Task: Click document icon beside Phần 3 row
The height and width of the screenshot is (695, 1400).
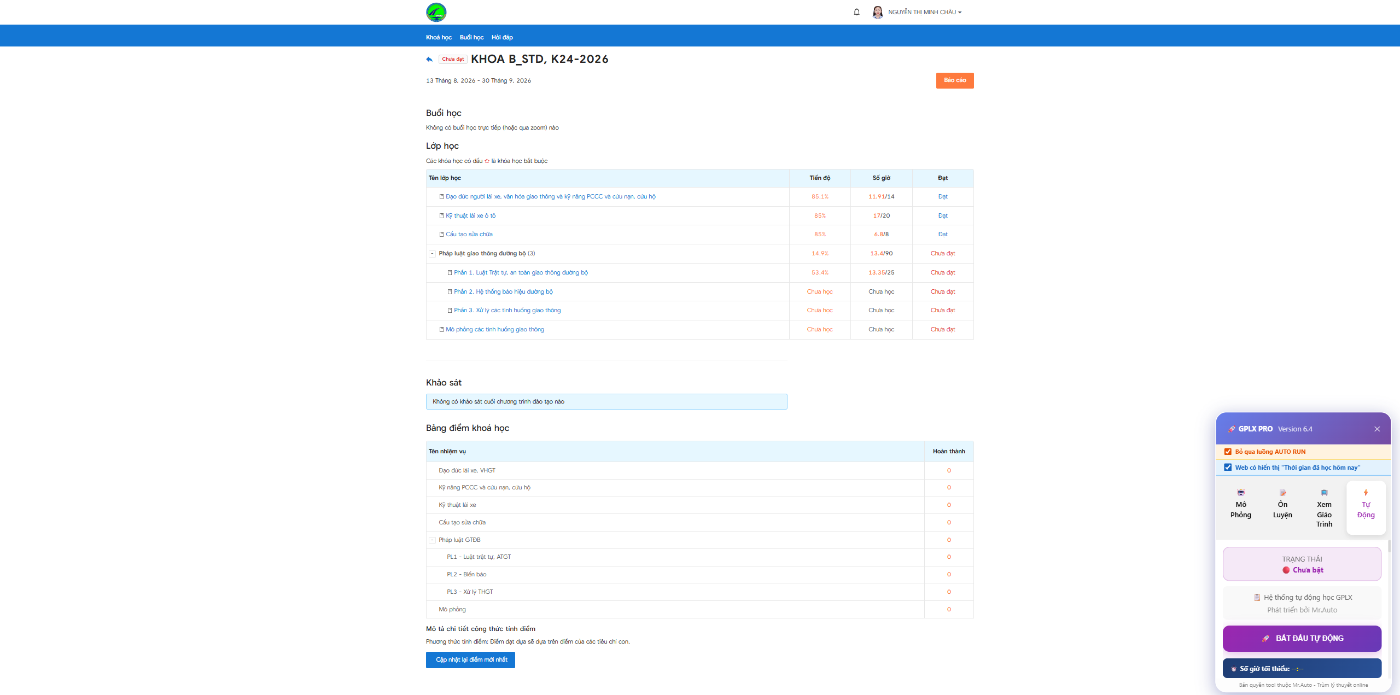Action: [x=450, y=310]
